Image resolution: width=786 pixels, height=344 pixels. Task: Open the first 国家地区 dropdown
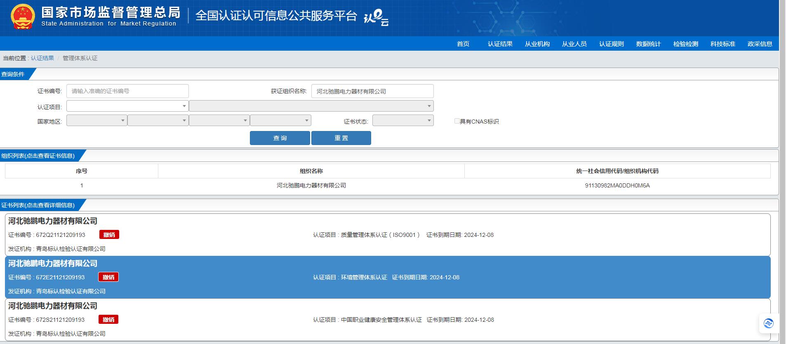coord(96,120)
